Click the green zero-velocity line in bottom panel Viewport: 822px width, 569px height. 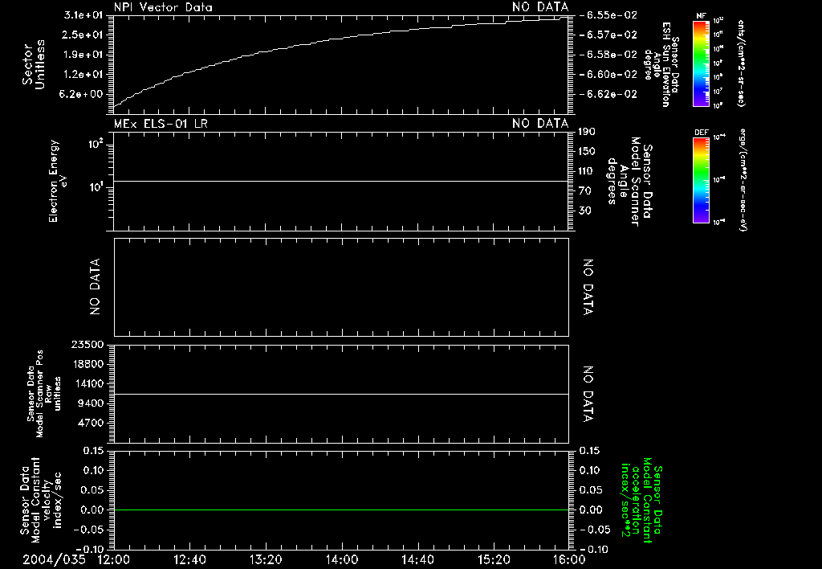tap(341, 510)
